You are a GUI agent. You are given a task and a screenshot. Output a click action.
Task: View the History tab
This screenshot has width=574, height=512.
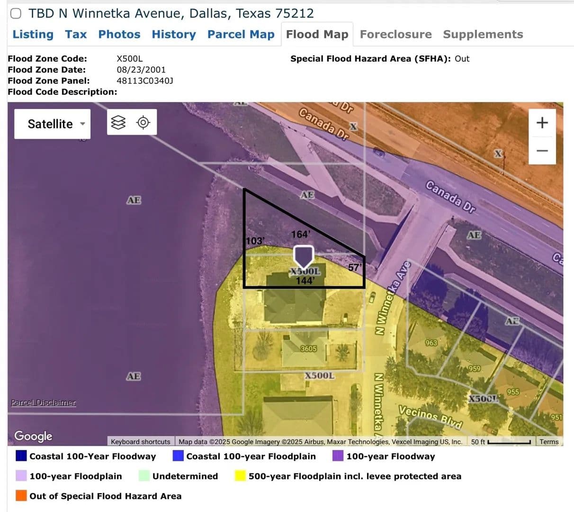(173, 34)
